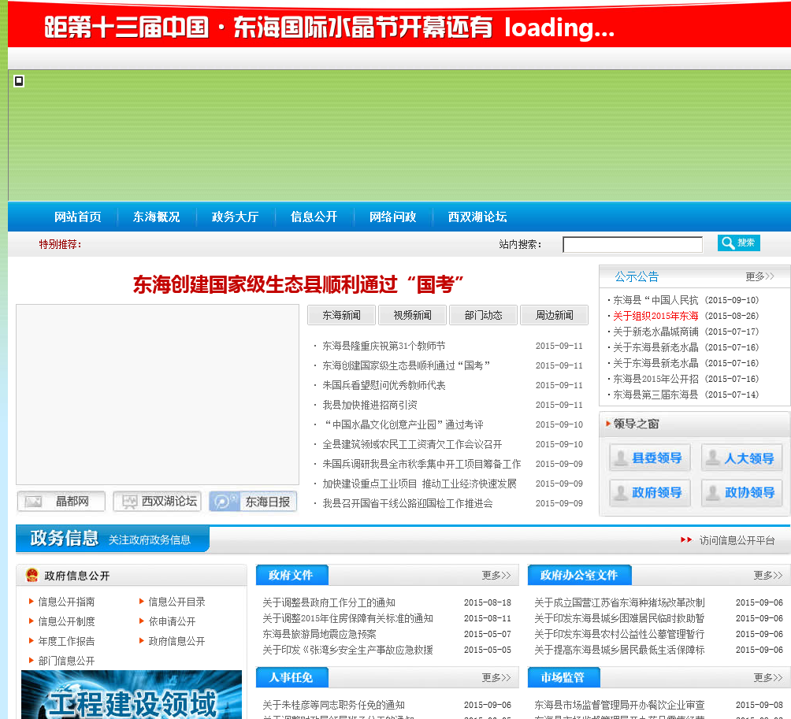Open 县委领导 leader button
791x719 pixels.
pos(650,458)
